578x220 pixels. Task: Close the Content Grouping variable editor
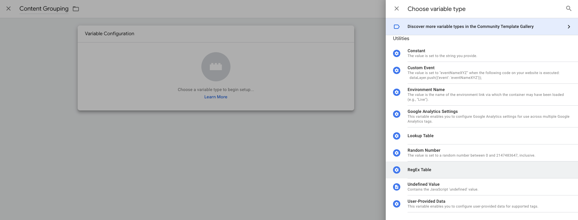(x=8, y=9)
